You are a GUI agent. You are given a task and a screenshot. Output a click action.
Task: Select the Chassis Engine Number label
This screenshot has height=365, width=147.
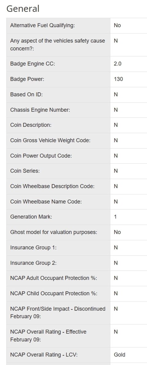[40, 110]
